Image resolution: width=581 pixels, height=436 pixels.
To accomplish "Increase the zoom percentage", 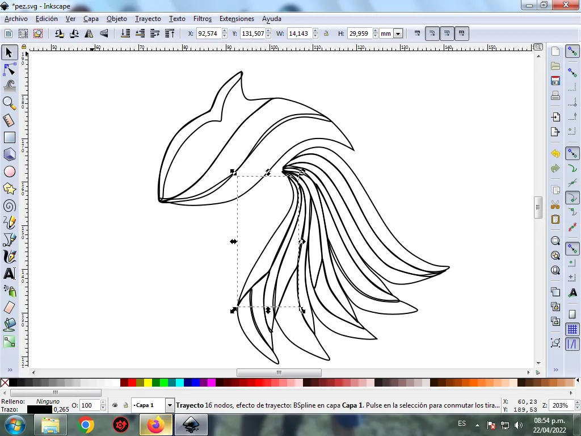I will point(577,403).
